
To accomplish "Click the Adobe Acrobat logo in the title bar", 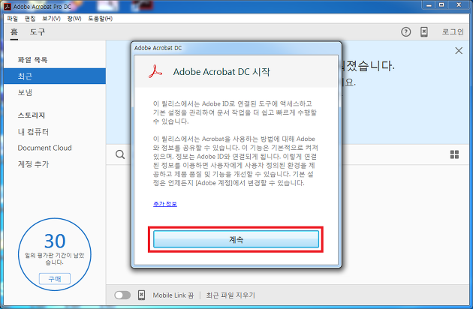I will point(8,6).
